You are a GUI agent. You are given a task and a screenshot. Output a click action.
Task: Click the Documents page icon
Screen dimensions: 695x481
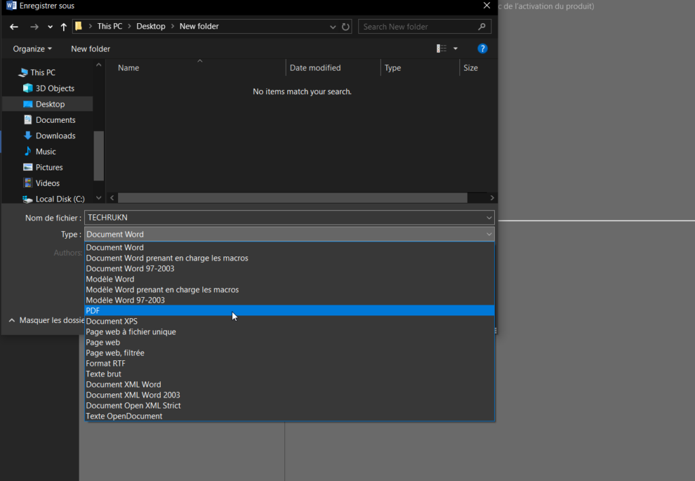[28, 119]
